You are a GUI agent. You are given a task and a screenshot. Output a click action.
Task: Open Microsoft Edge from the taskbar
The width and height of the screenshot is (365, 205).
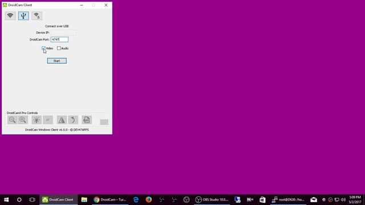pos(136,200)
